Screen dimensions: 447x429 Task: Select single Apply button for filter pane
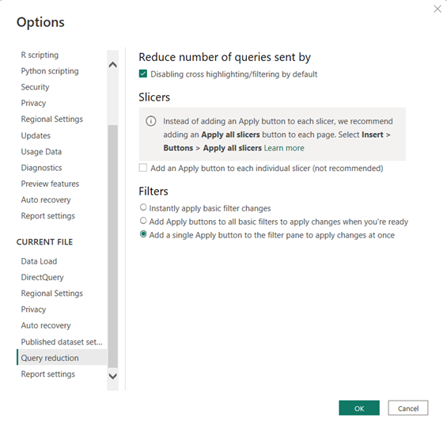click(143, 234)
